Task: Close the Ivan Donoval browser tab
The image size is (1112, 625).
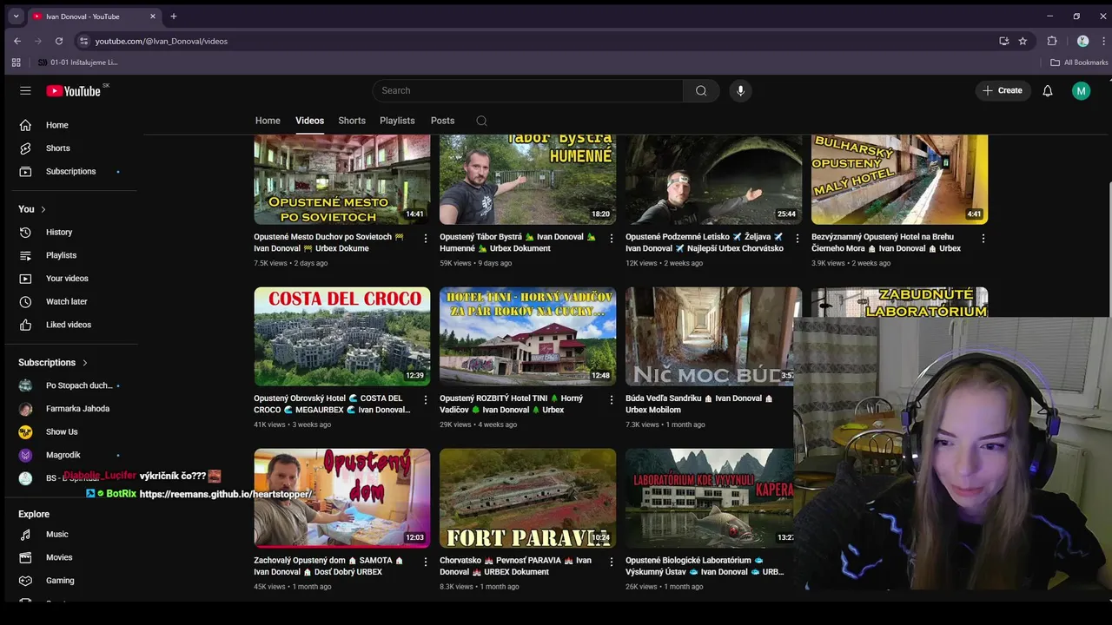Action: [x=153, y=16]
